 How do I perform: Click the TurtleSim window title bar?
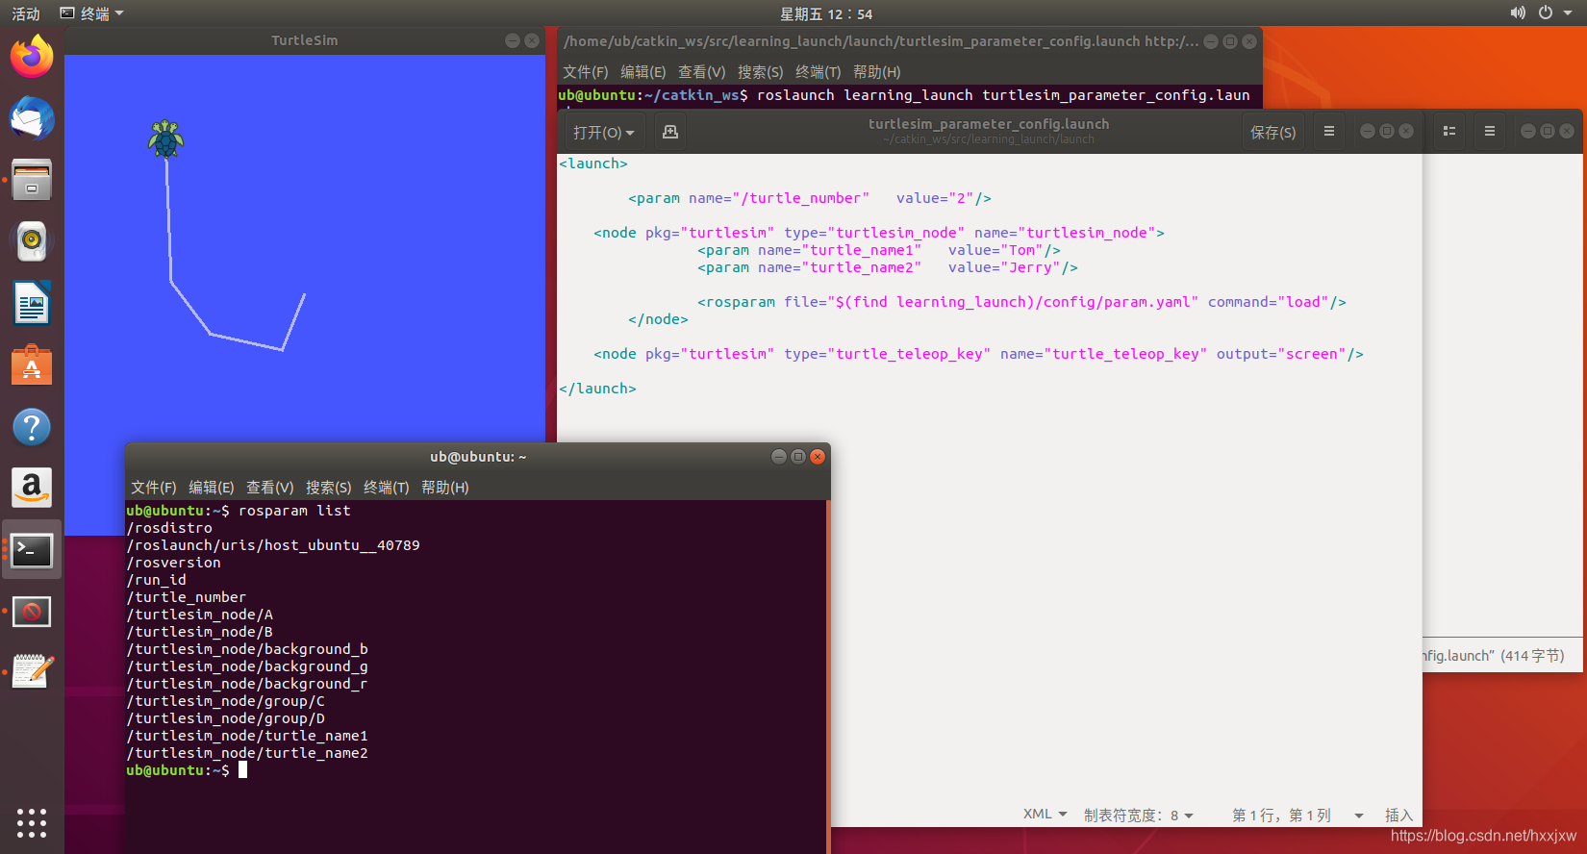tap(304, 40)
